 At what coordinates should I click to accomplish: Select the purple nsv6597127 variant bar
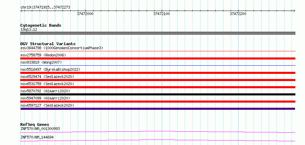158,109
